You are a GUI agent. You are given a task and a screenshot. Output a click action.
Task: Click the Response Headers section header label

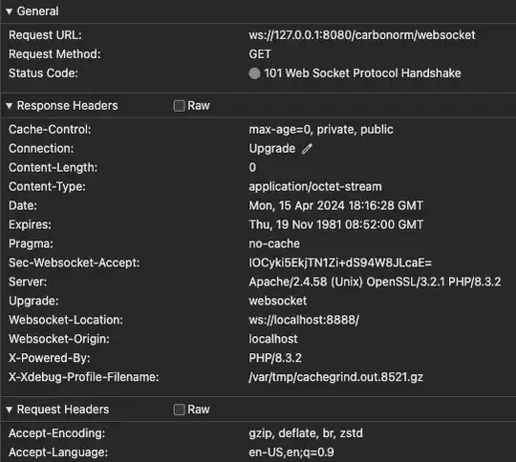click(x=68, y=106)
